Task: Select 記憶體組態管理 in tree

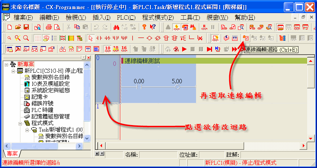Action: [51, 117]
